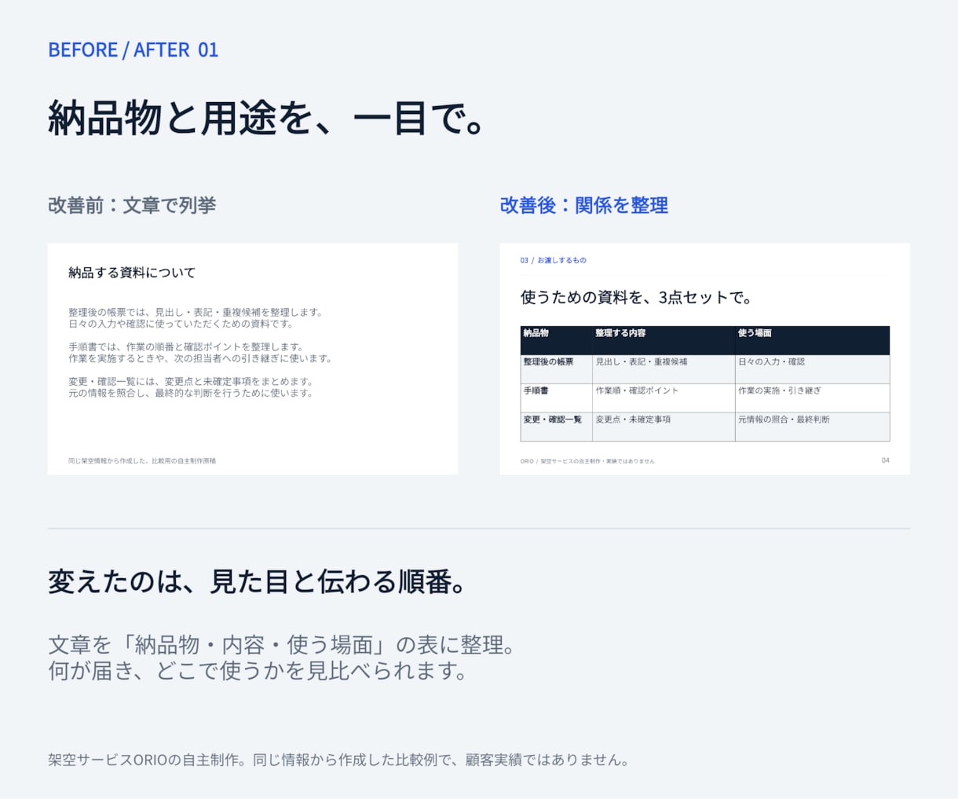
Task: Select the '改善前:文章で列挙' caption
Action: 132,205
